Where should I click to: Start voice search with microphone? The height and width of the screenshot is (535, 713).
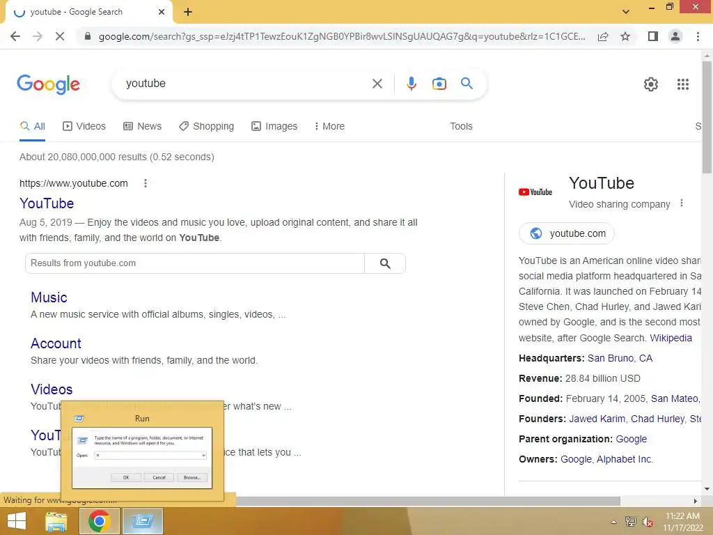point(411,84)
